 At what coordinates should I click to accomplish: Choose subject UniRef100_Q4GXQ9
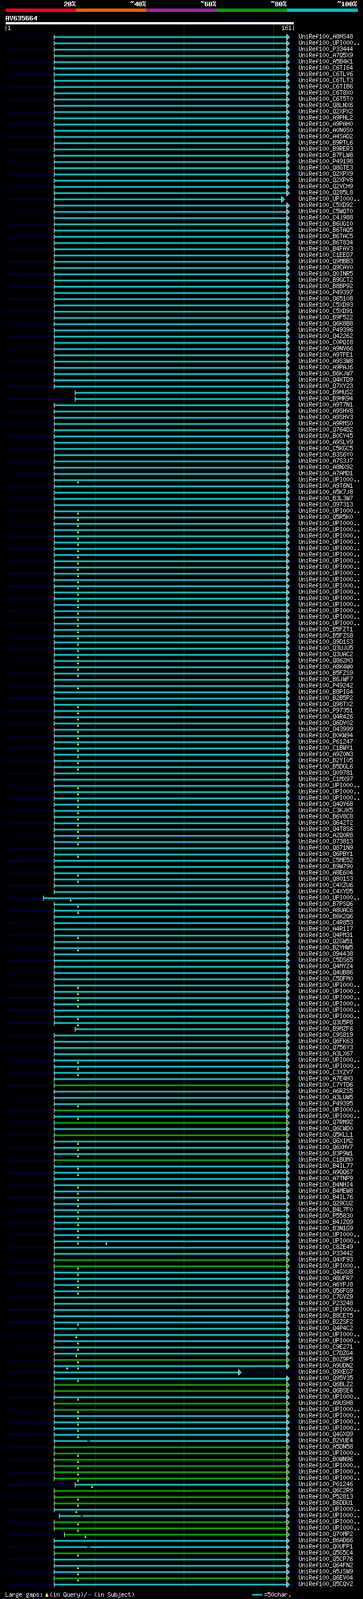point(326,1433)
